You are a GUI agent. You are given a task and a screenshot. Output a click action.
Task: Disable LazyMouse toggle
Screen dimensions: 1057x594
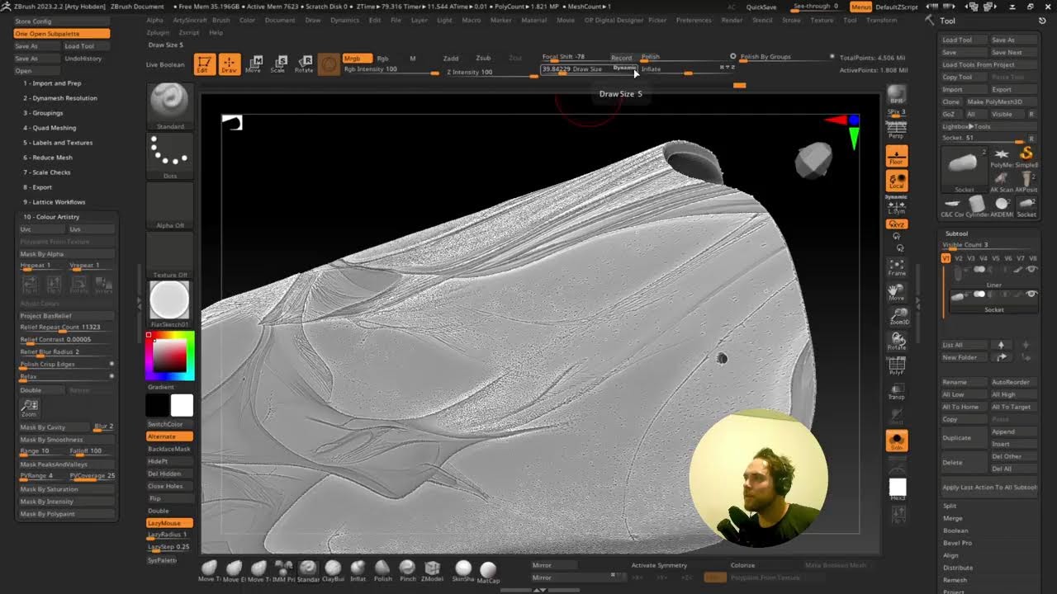tap(170, 523)
